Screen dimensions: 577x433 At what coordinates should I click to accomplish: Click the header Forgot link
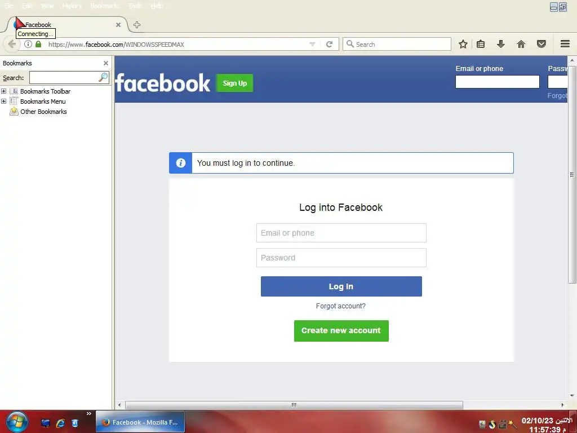point(557,96)
